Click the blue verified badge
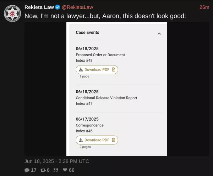Screen dimensions: 213x176 click(58, 7)
